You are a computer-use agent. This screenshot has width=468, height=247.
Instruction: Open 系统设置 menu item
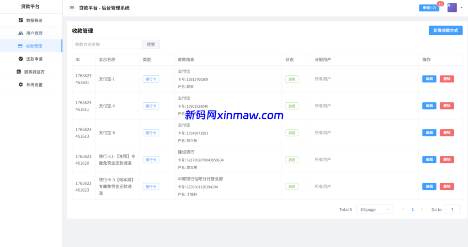pyautogui.click(x=31, y=85)
